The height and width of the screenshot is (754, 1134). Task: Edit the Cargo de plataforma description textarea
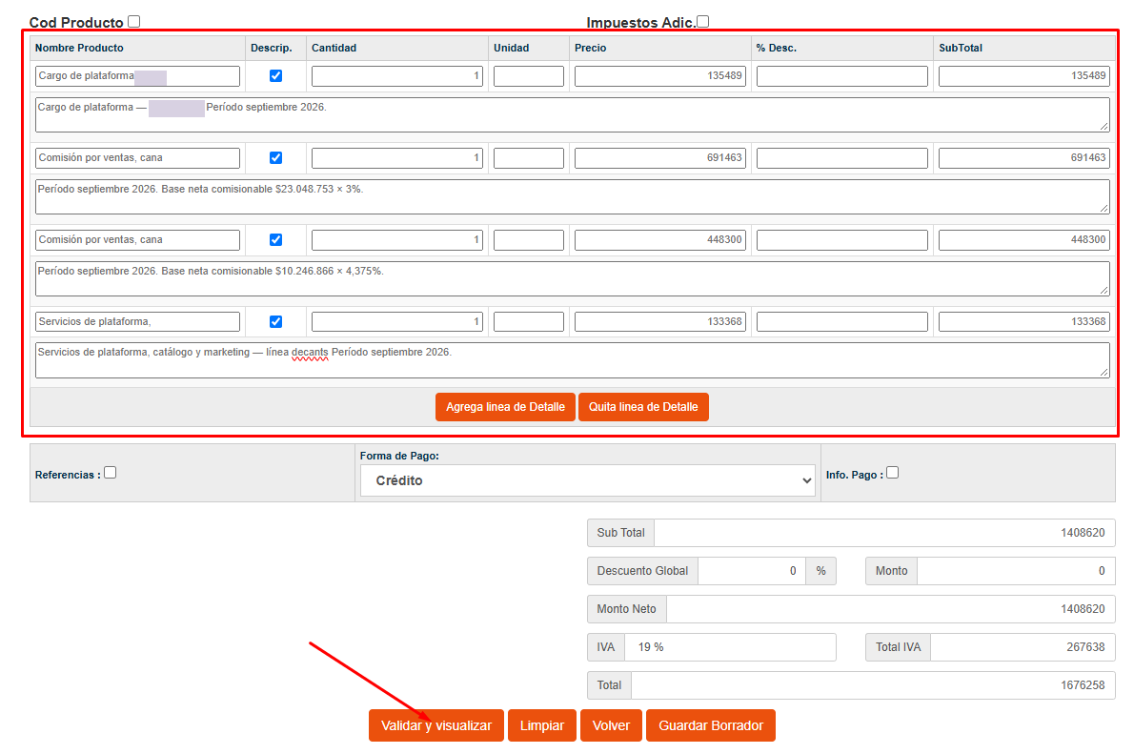[x=572, y=115]
